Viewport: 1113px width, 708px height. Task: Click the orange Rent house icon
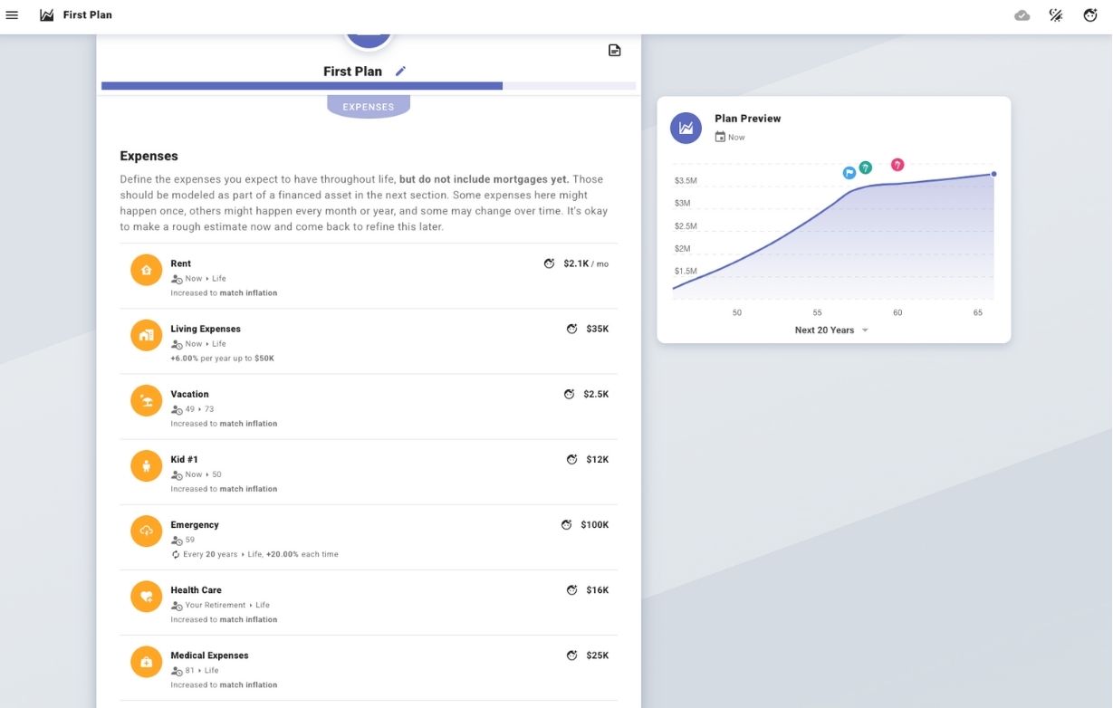click(147, 270)
